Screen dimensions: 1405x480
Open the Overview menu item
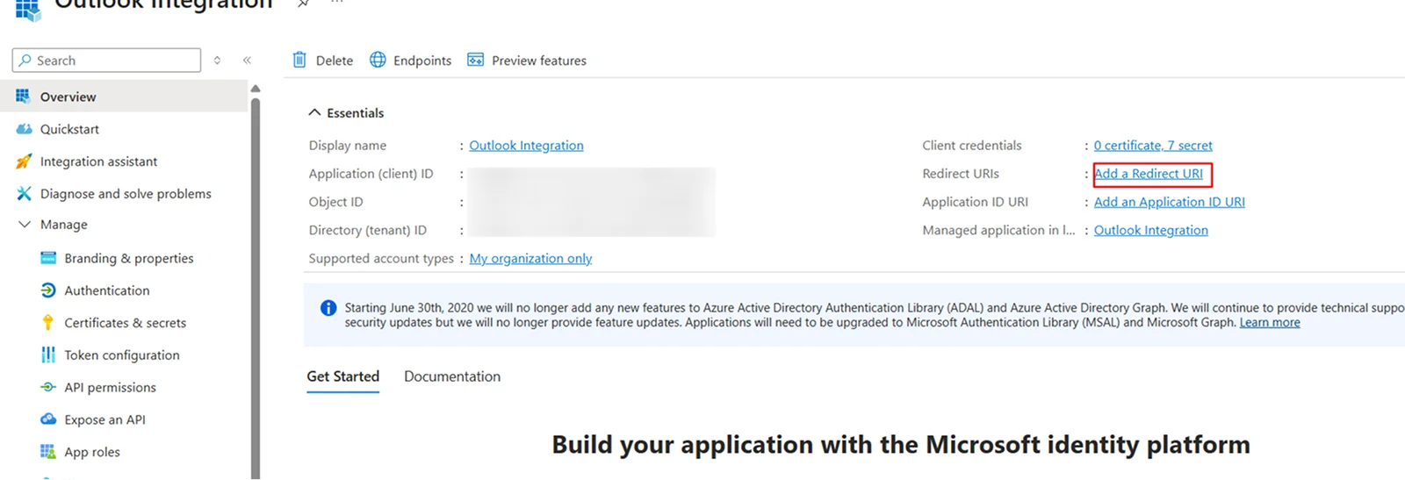tap(124, 96)
